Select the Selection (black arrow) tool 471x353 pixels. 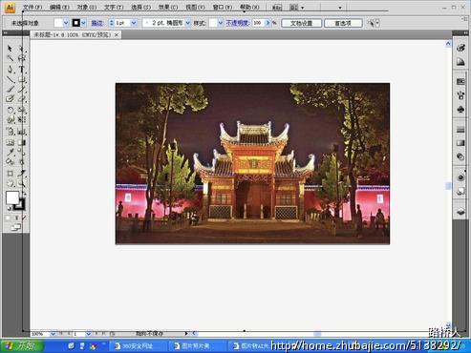pyautogui.click(x=10, y=49)
